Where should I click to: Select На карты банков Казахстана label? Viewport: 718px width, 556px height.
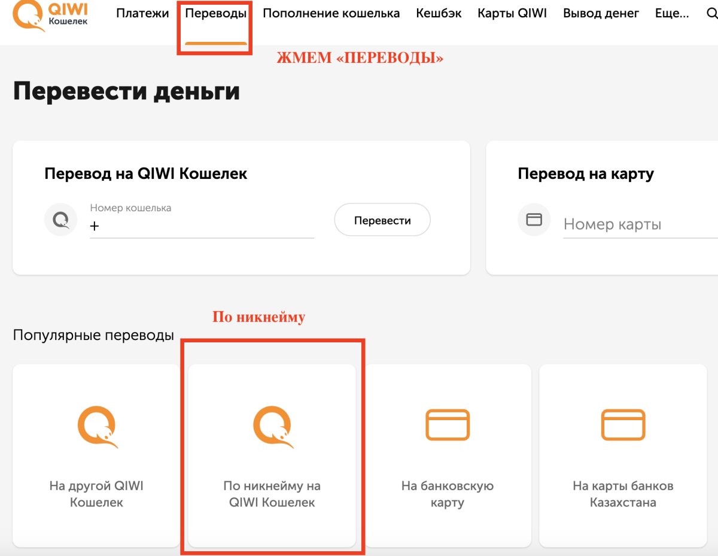tap(623, 494)
